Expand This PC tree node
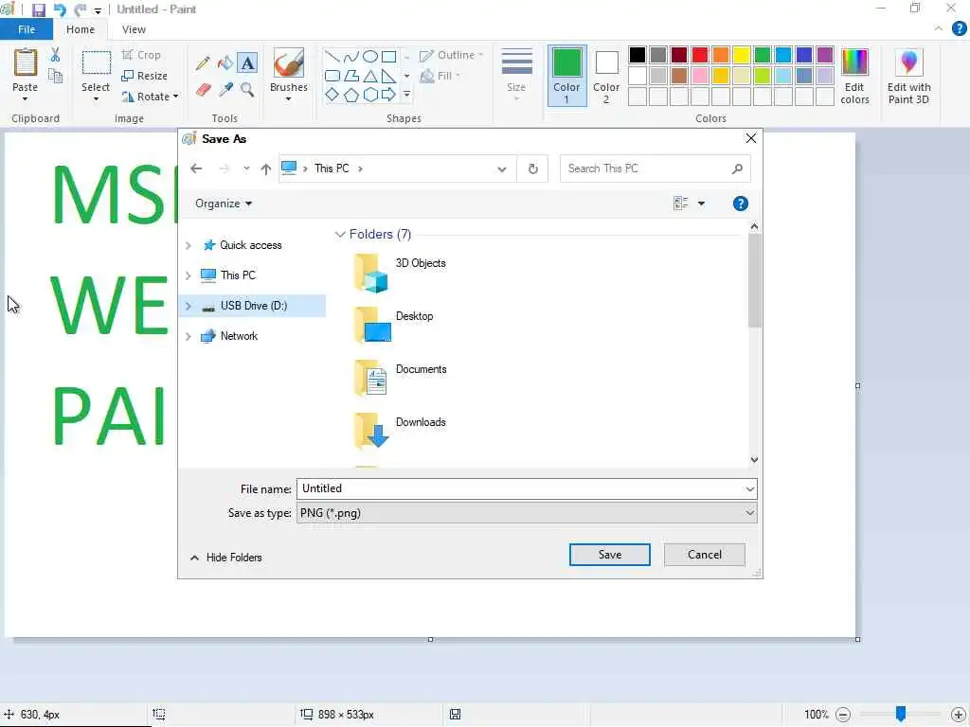The width and height of the screenshot is (970, 727). (x=189, y=275)
